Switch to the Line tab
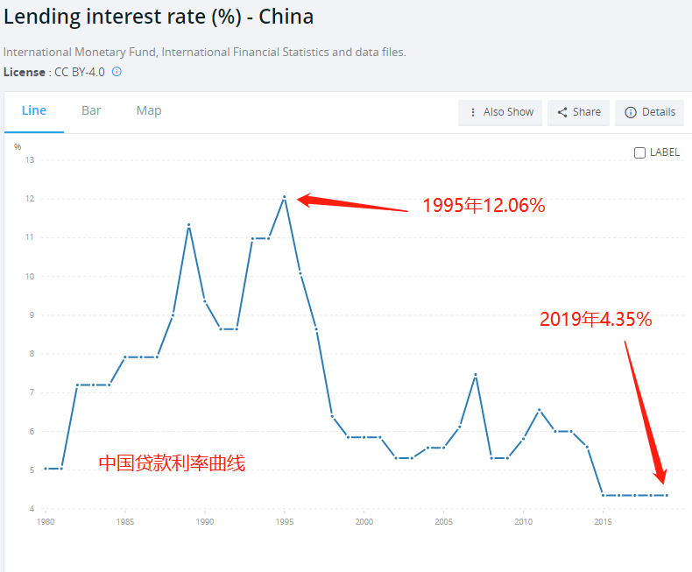Viewport: 692px width, 572px height. [34, 110]
